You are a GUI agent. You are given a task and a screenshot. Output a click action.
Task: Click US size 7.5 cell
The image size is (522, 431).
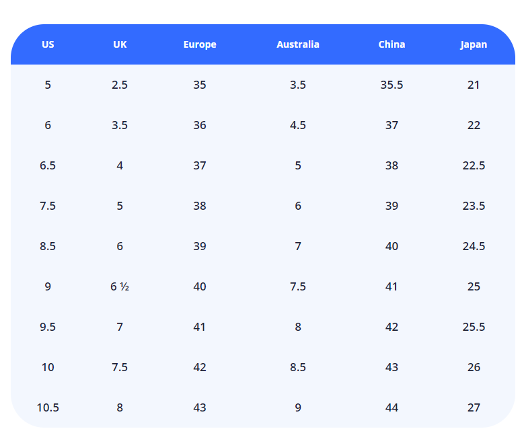tap(48, 206)
